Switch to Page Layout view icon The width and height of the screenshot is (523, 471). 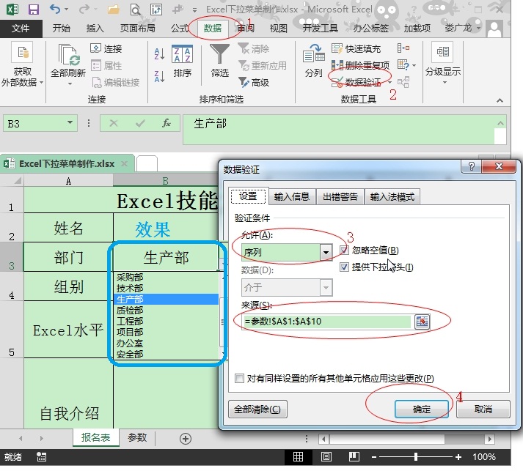(326, 456)
